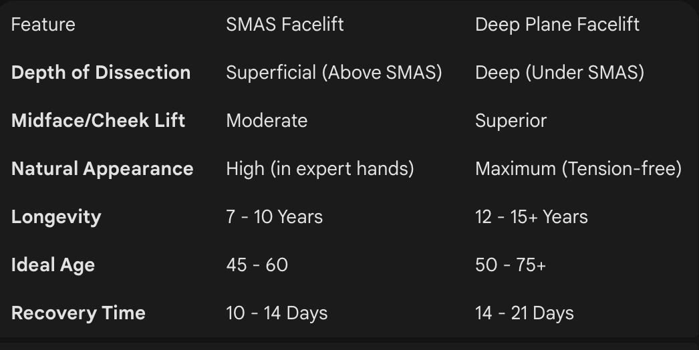
Task: Click the Deep Plane Facelift column header
Action: [x=557, y=25]
